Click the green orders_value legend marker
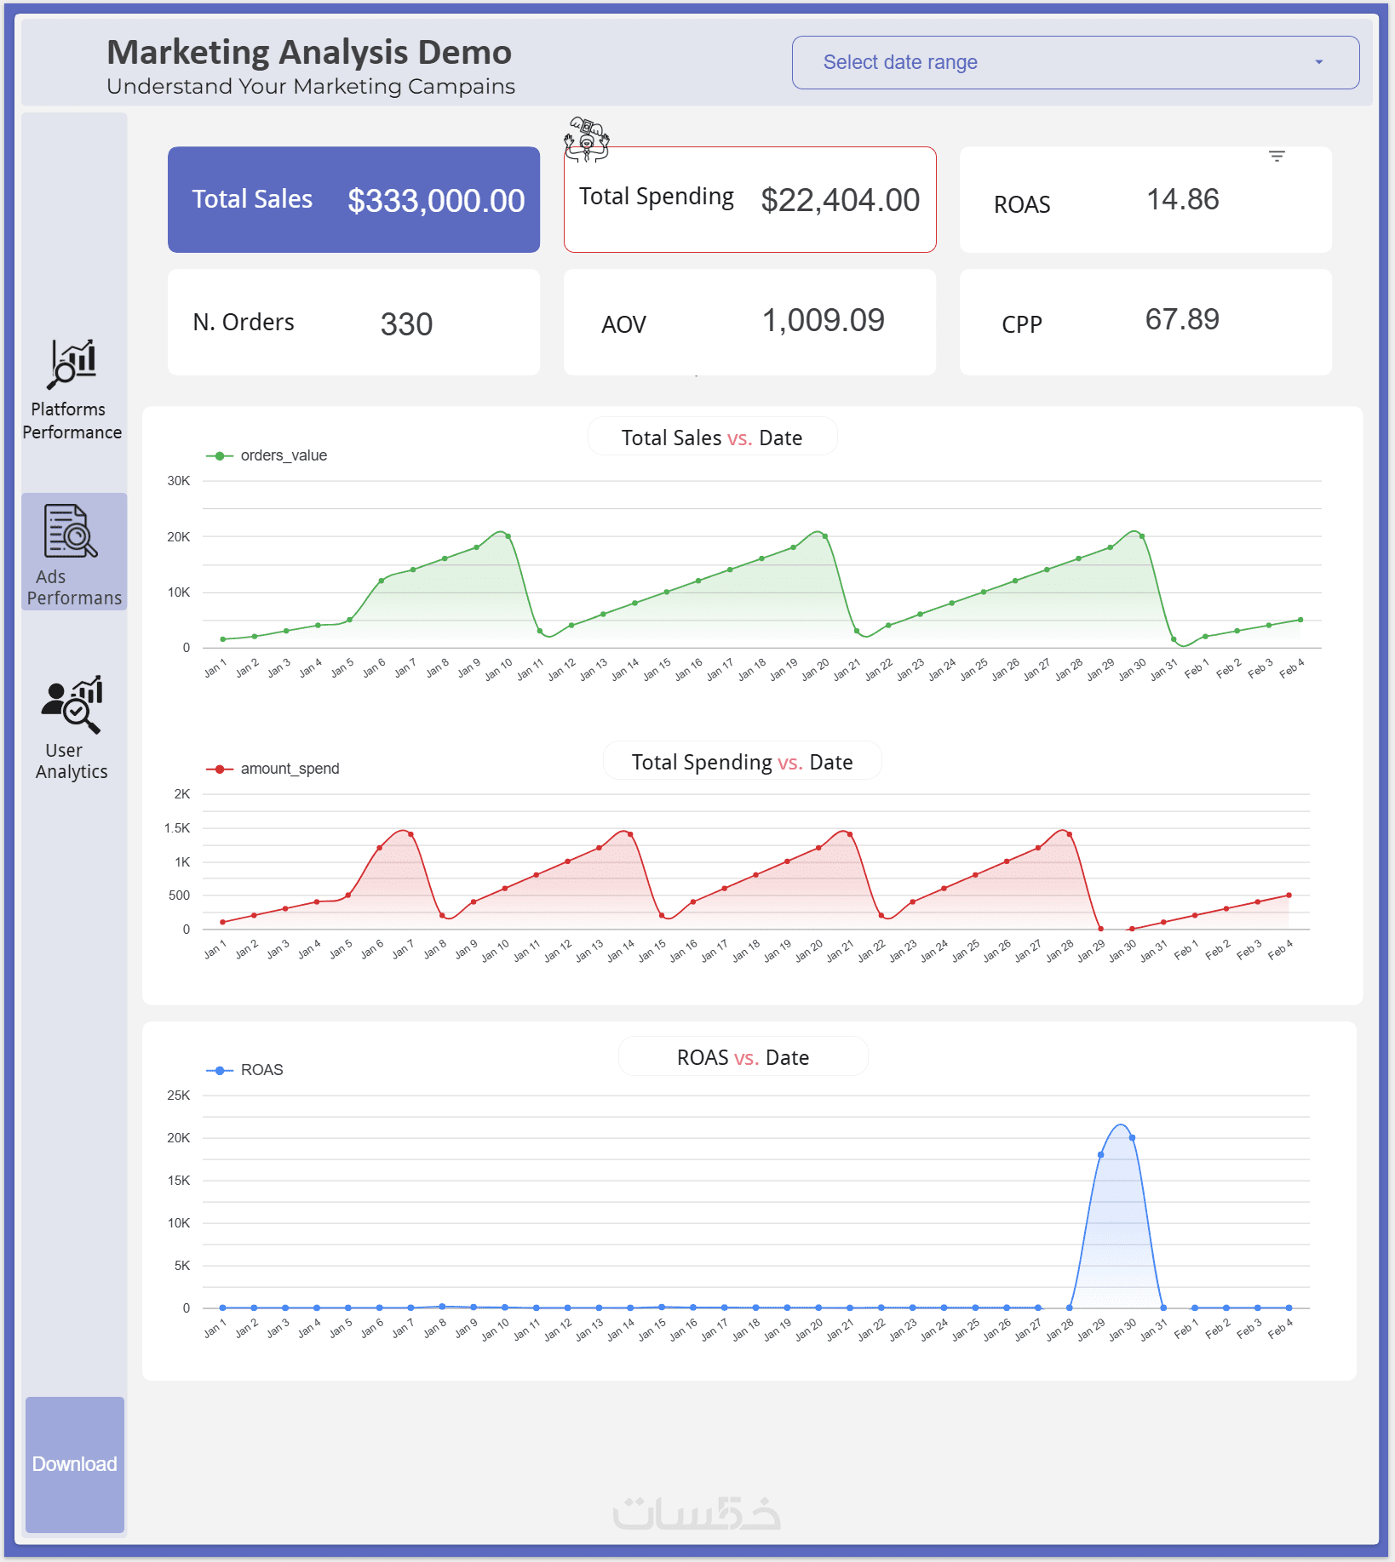This screenshot has width=1395, height=1562. coord(220,456)
